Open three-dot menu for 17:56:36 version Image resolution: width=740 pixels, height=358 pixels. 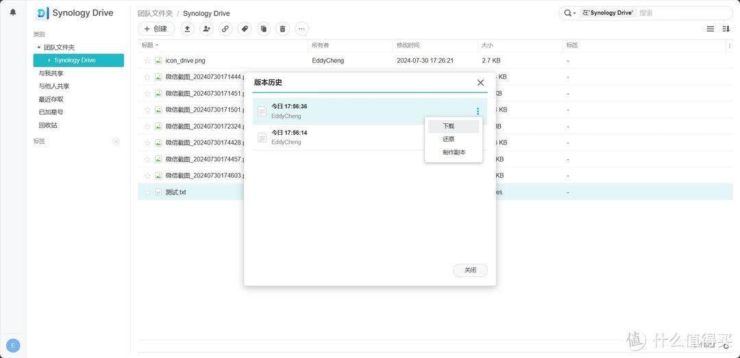[478, 112]
